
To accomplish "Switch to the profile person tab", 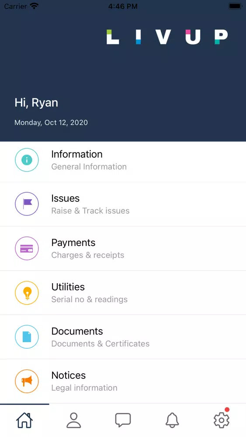I will pyautogui.click(x=73, y=420).
